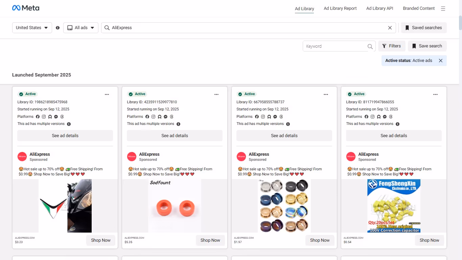Click Shop Now on the $5.35 ad
This screenshot has height=260, width=462.
210,240
